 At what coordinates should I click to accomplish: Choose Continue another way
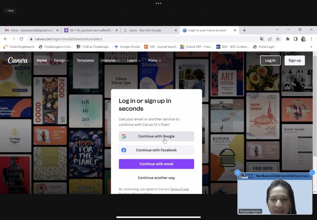157,178
